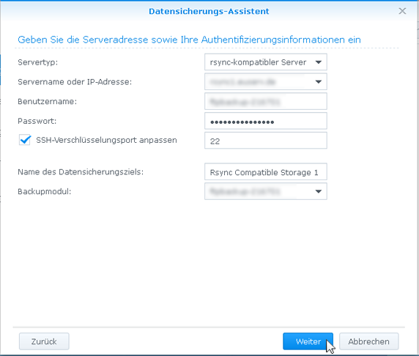Click the Passwort label
This screenshot has width=419, height=356.
[37, 121]
